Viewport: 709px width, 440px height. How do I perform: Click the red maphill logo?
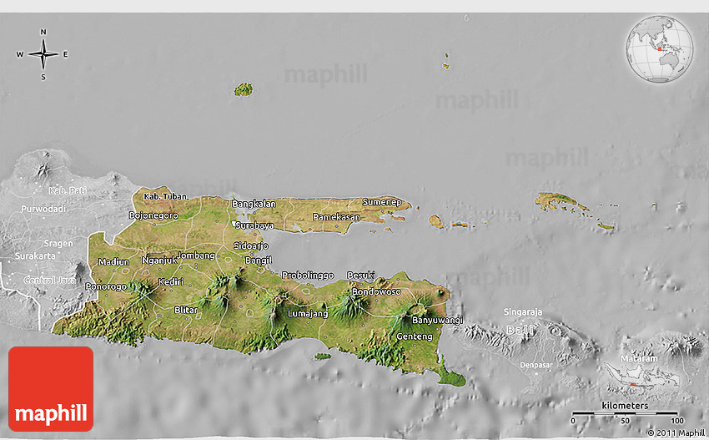coord(51,389)
